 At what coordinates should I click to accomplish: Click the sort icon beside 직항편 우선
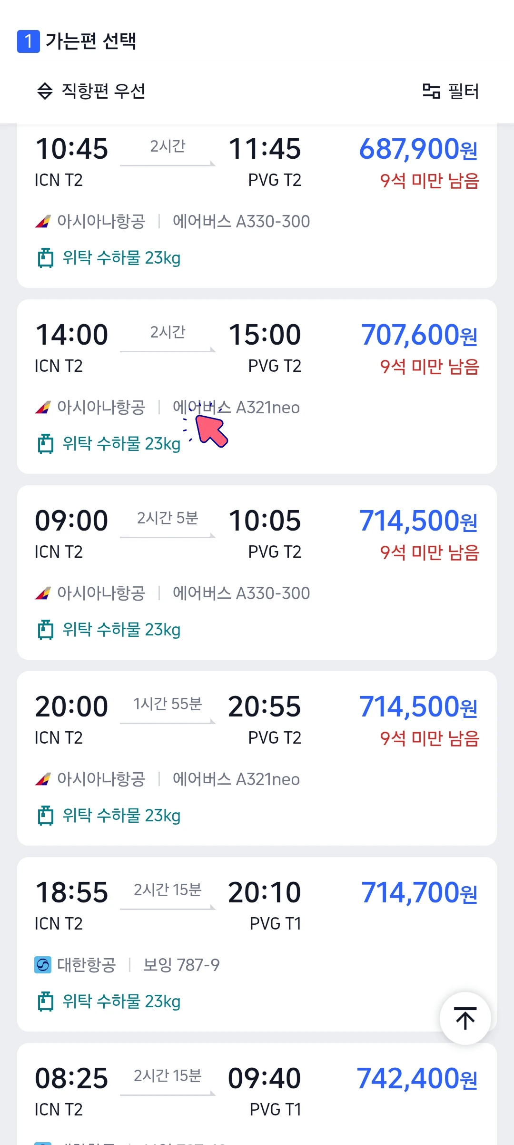45,91
